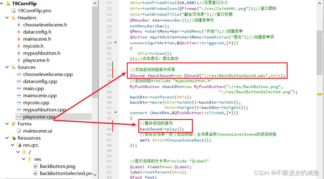Collapse the Sources folder
Viewport: 324px width, 179px height.
pos(7,67)
